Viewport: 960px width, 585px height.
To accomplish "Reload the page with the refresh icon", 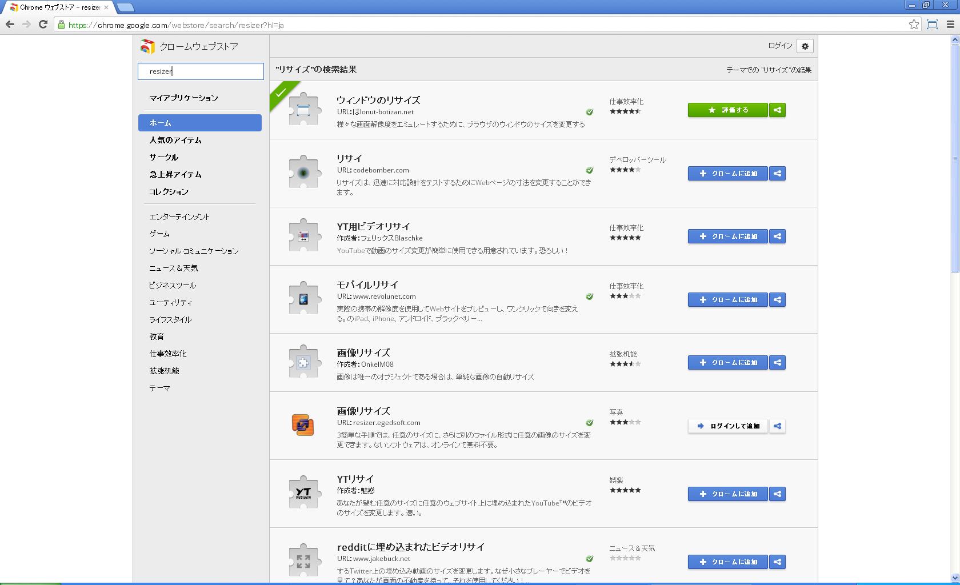I will (x=43, y=25).
